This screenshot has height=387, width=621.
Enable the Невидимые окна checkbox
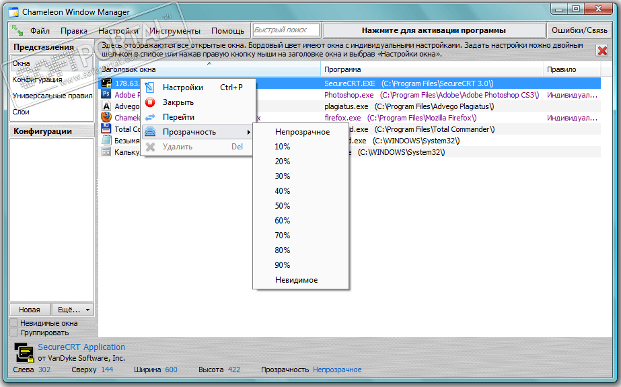pos(14,323)
